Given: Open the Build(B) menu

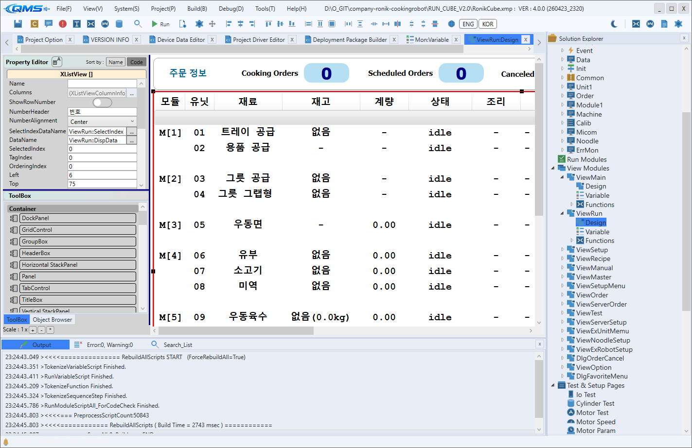Looking at the screenshot, I should pos(197,9).
